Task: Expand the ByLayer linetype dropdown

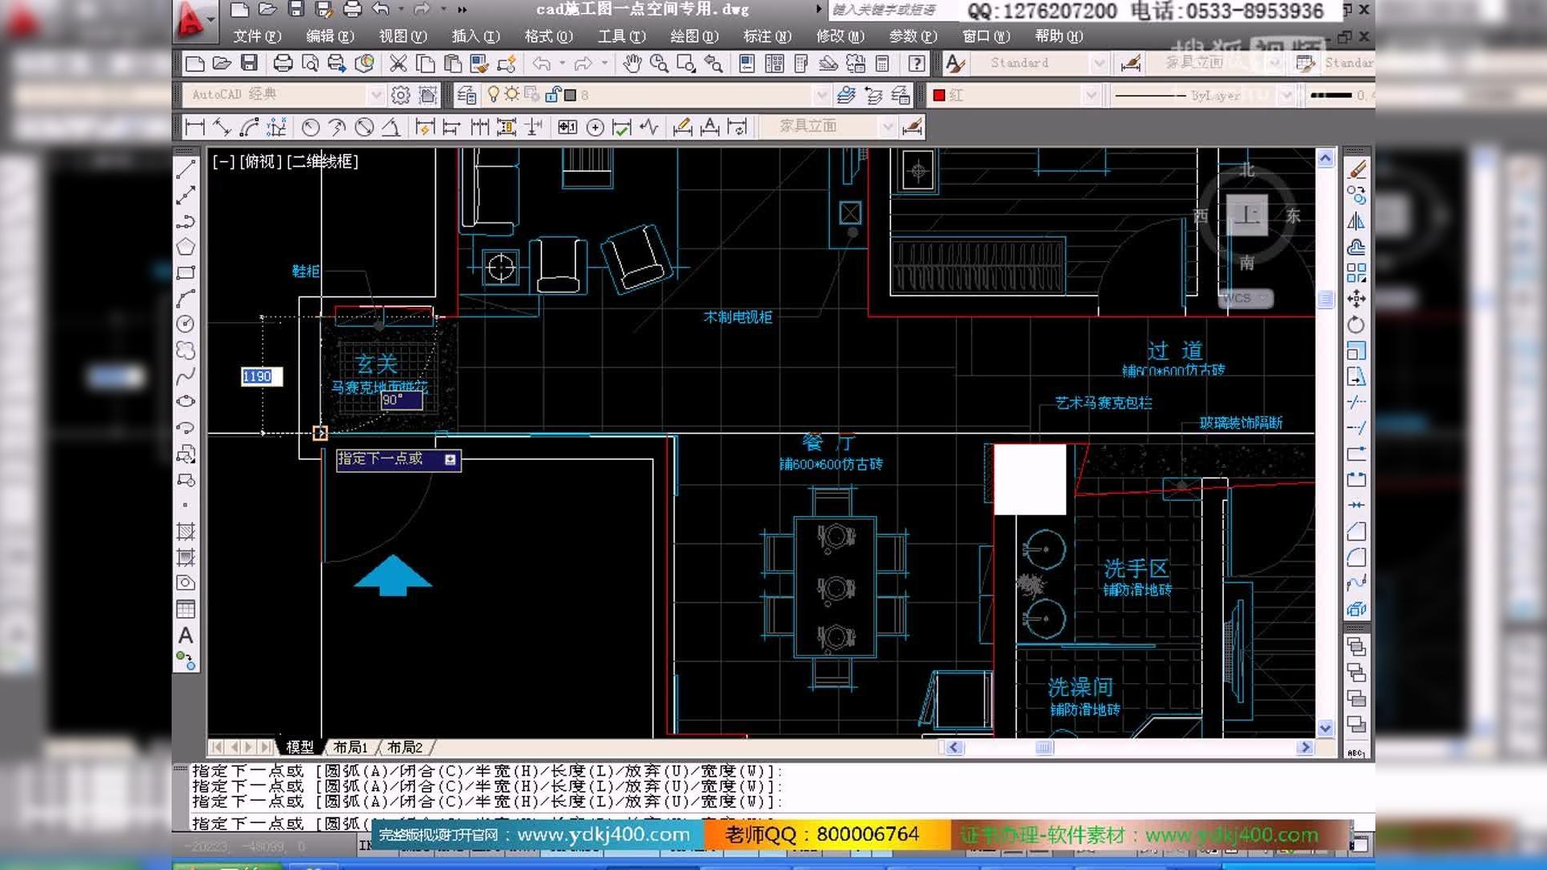Action: tap(1286, 95)
